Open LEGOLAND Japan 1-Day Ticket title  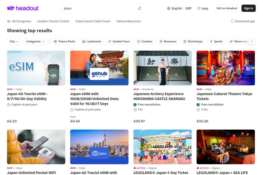(161, 173)
